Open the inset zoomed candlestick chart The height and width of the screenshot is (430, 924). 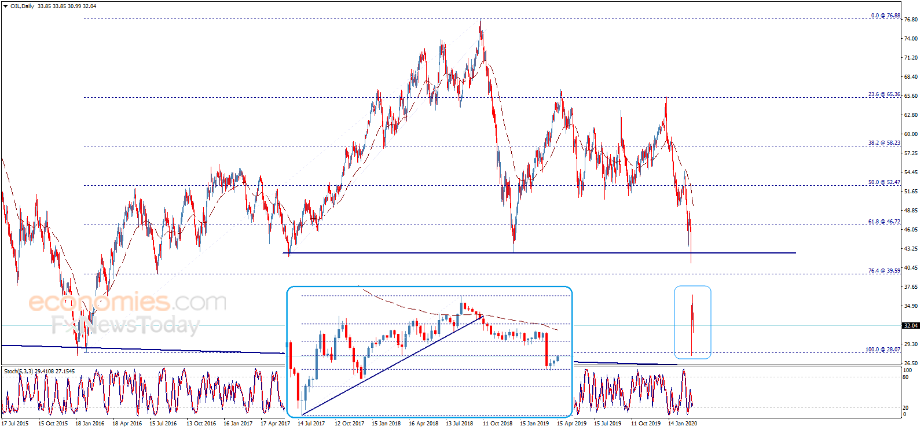pos(429,352)
